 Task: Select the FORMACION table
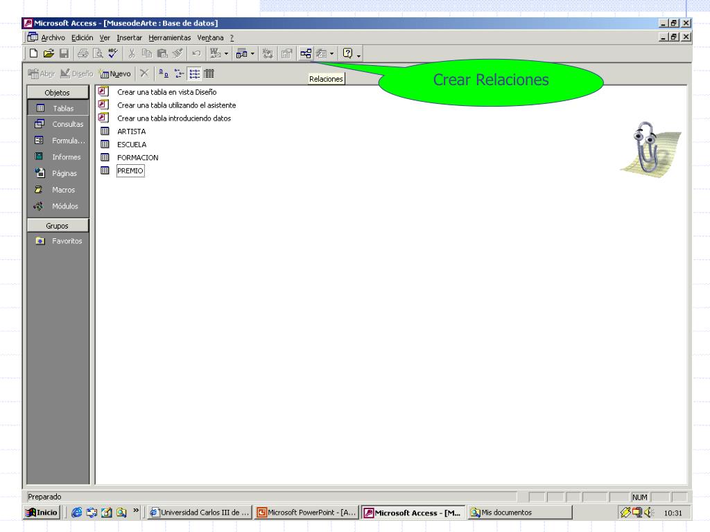click(138, 157)
